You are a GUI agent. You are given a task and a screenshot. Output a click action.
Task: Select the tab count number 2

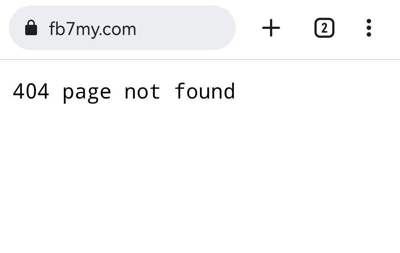coord(324,28)
